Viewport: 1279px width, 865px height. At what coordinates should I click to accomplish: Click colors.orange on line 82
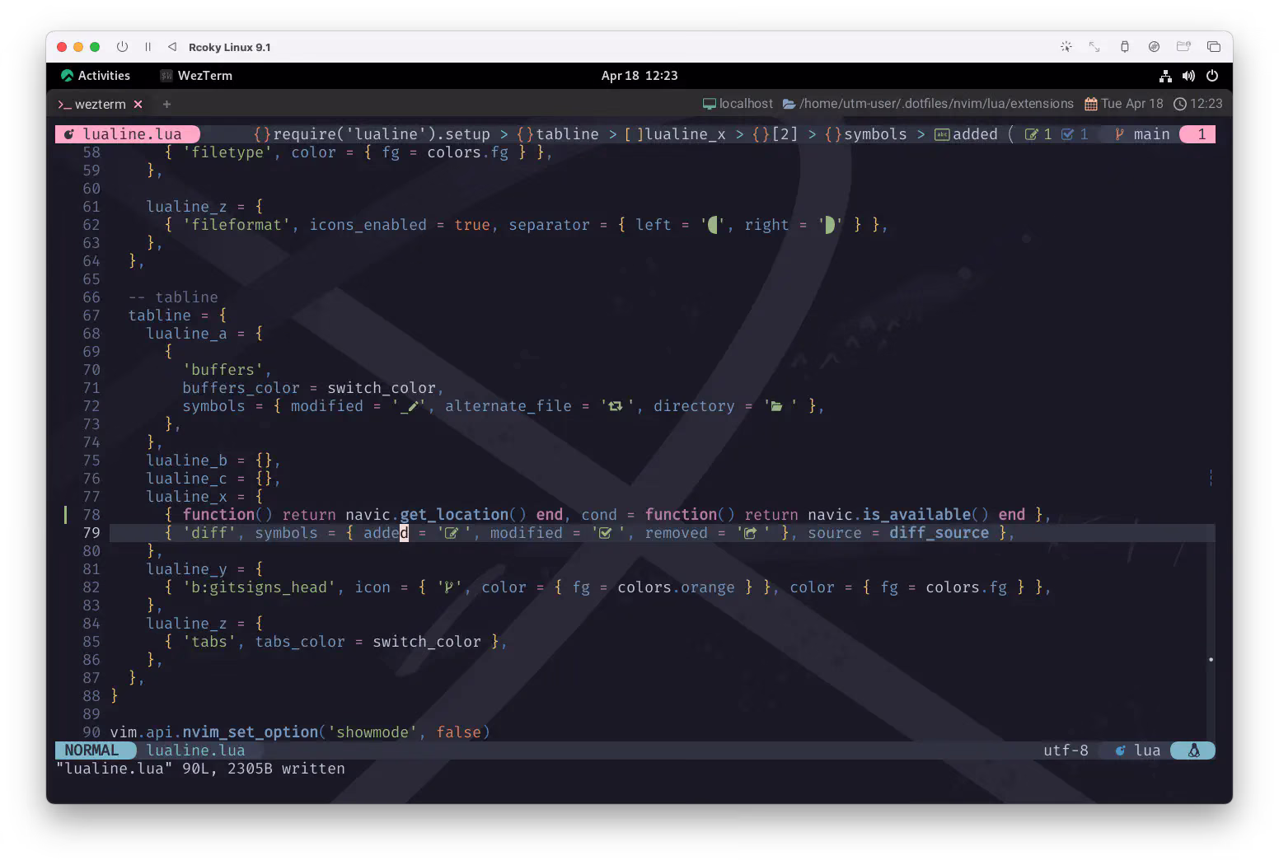click(x=676, y=587)
